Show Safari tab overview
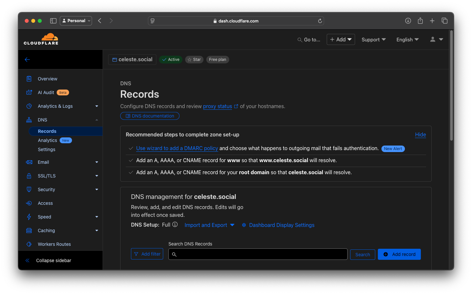Image resolution: width=472 pixels, height=294 pixels. (x=444, y=21)
